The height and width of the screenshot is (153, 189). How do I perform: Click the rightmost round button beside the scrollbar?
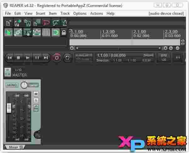(177, 48)
